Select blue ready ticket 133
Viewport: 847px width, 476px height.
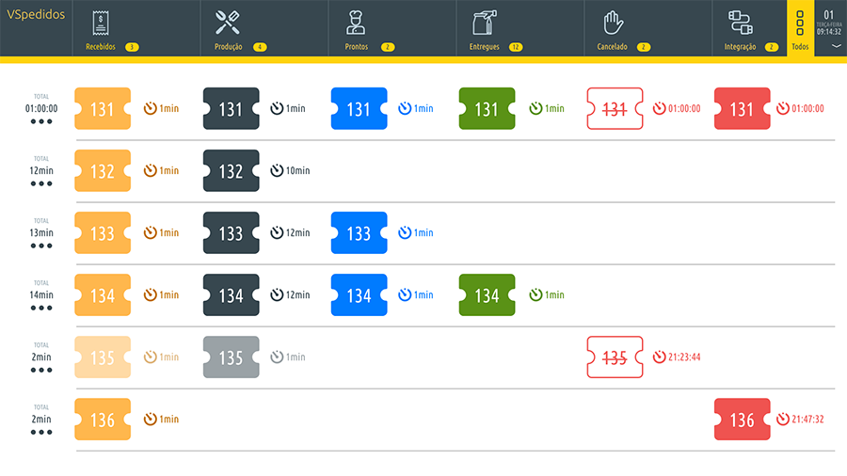tap(359, 233)
